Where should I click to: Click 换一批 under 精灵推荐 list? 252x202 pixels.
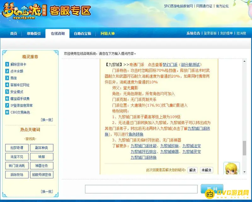(x=47, y=120)
